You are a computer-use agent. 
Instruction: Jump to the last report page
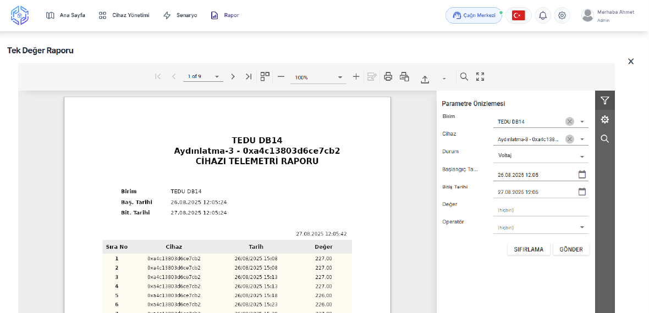(249, 77)
